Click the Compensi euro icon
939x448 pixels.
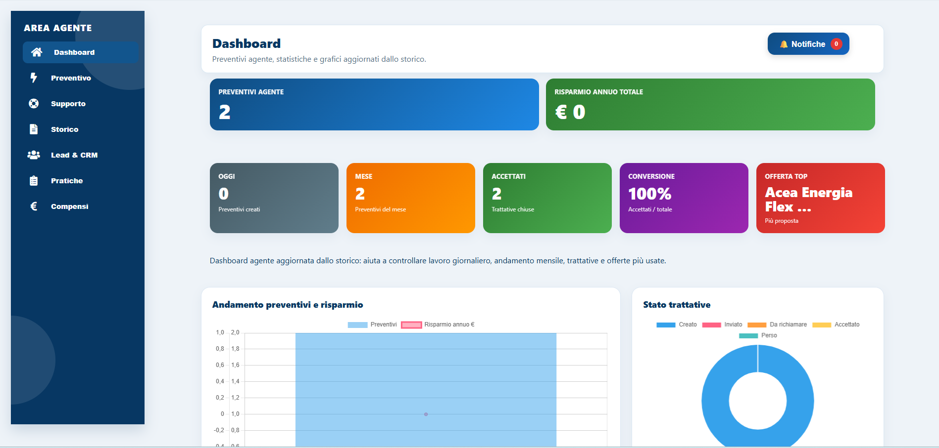(34, 206)
